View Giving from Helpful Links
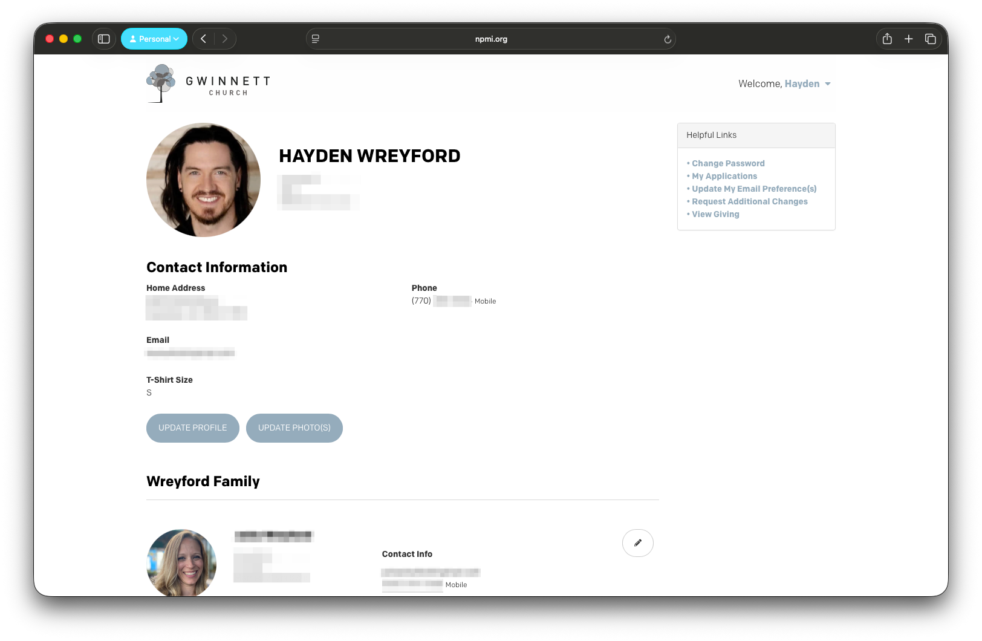Viewport: 982px width, 641px height. [715, 214]
